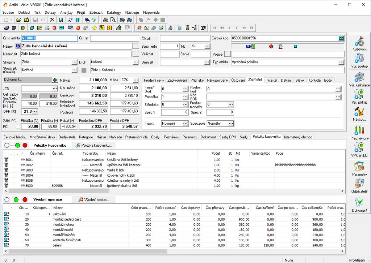Open Prac.výkony in the right sidebar
This screenshot has height=263, width=371.
point(359,133)
